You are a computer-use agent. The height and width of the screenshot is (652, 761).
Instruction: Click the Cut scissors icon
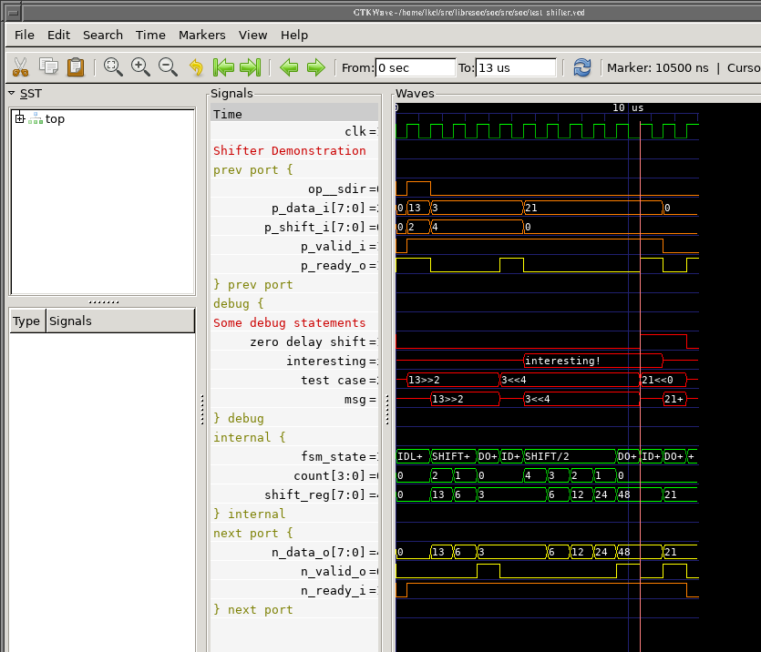20,67
